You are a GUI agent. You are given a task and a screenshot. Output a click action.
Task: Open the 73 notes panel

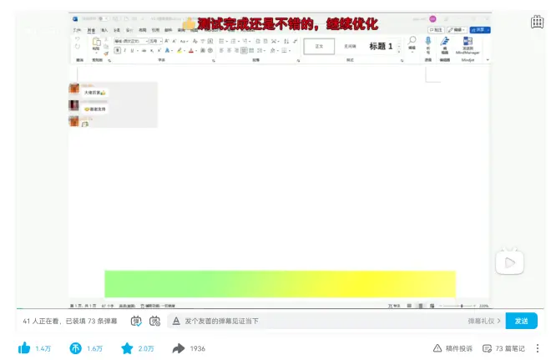tap(503, 348)
